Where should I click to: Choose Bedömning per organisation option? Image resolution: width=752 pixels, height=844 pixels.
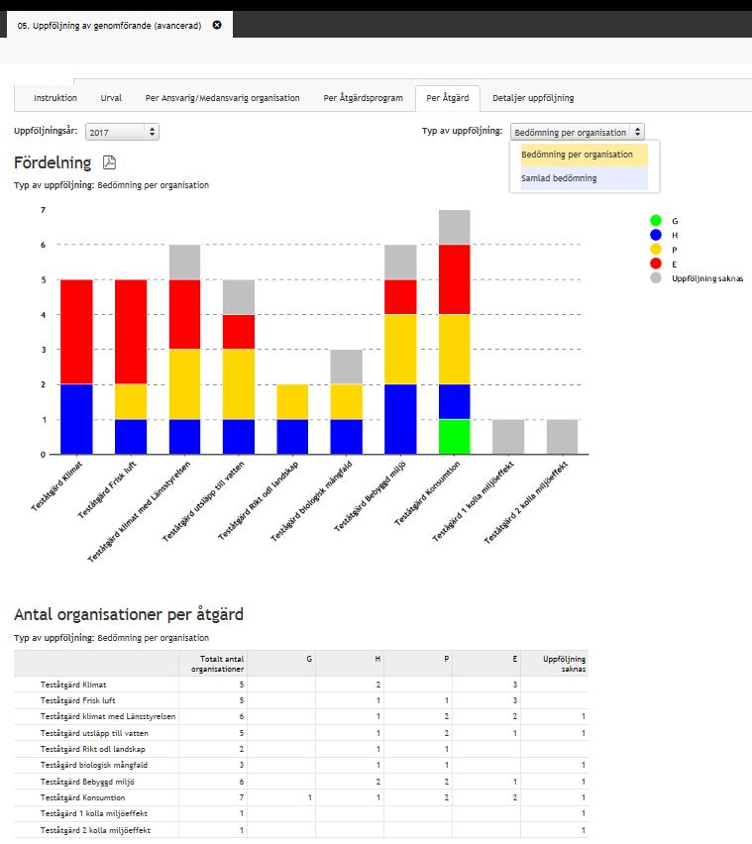tap(584, 155)
